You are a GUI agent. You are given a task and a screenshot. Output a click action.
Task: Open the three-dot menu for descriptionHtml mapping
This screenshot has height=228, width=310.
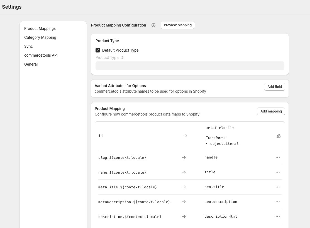pos(278,217)
